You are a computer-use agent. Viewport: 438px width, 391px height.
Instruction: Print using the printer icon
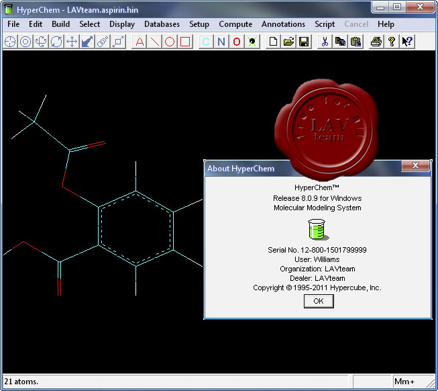pos(376,42)
